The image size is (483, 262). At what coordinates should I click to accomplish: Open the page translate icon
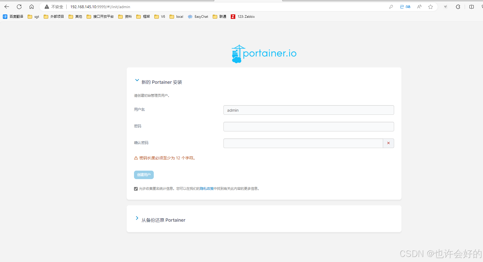405,7
